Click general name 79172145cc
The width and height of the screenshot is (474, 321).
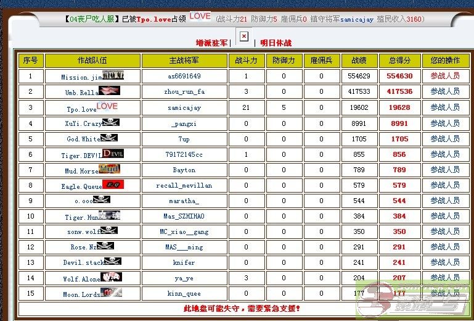(184, 154)
